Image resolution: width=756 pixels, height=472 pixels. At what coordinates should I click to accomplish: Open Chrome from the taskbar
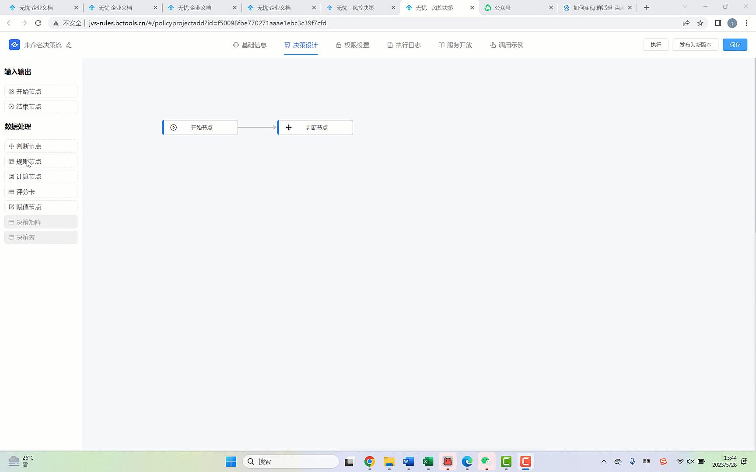(370, 462)
